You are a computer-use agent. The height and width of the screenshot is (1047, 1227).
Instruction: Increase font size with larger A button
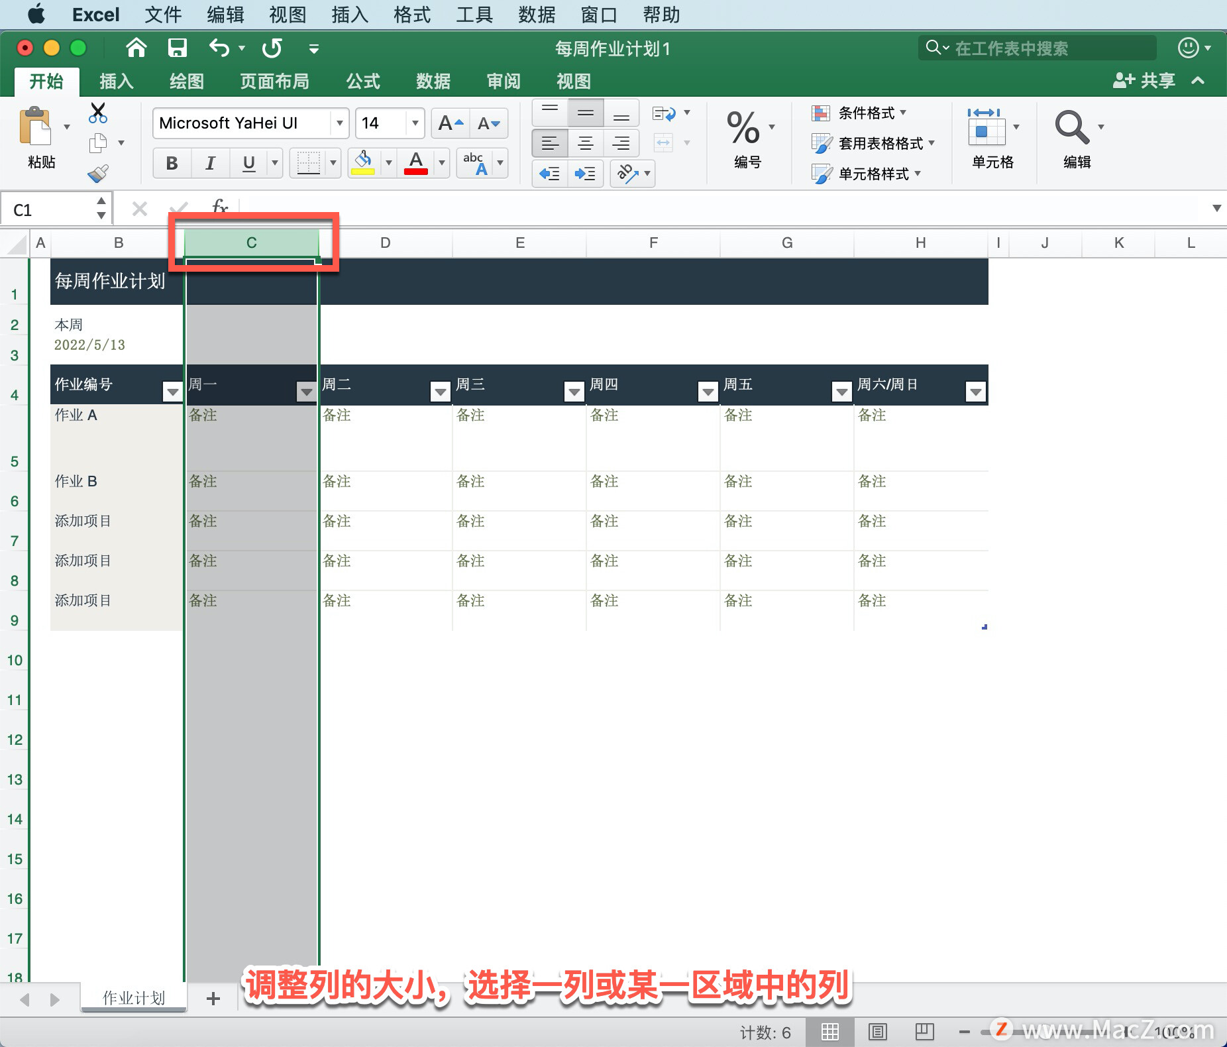[451, 123]
